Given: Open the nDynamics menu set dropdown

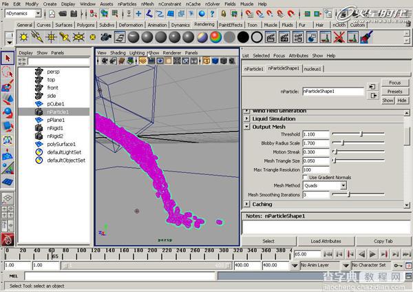Looking at the screenshot, I should 38,13.
